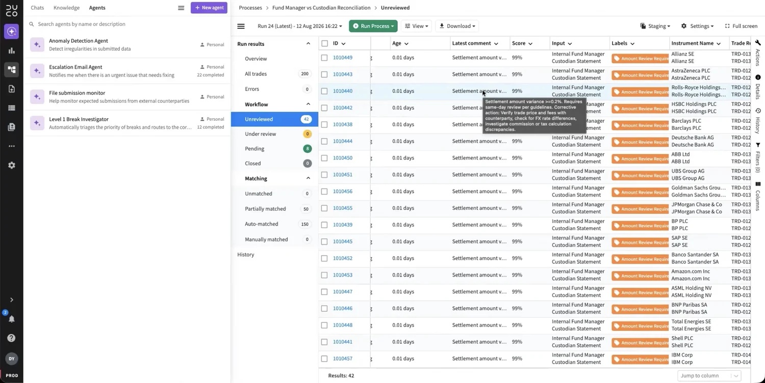765x383 pixels.
Task: Click the Full screen button
Action: (x=741, y=26)
